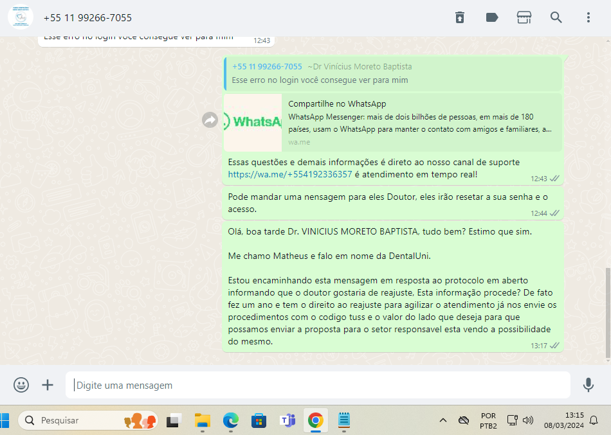Open the contact profile picture
Viewport: 611px width, 435px height.
click(21, 17)
